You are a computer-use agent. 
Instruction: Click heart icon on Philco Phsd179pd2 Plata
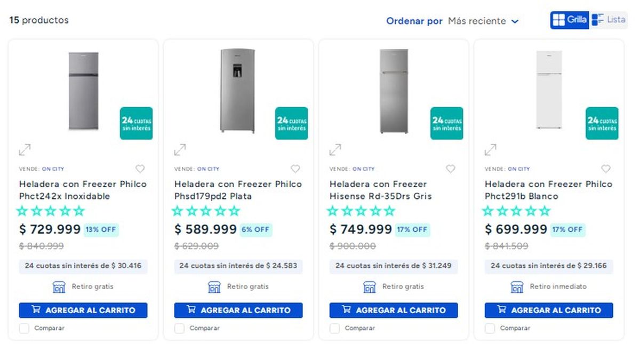[295, 169]
